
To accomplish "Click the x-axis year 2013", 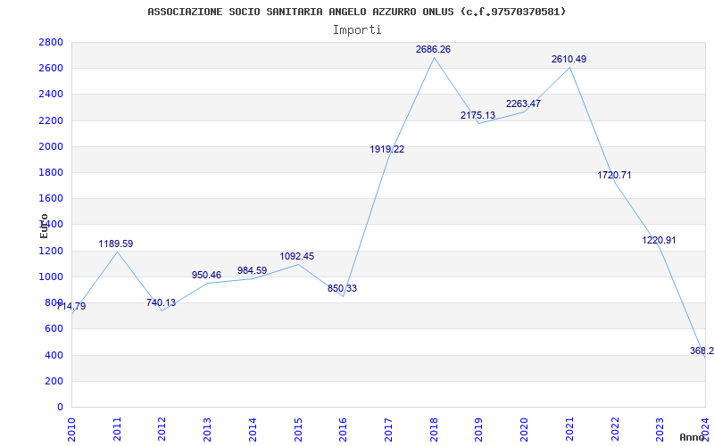I will point(208,430).
